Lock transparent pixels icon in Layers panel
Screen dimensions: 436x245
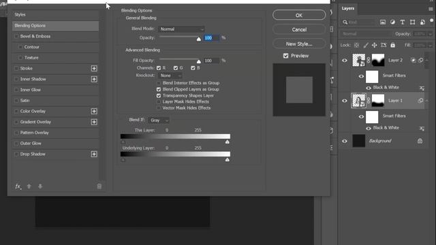point(356,45)
